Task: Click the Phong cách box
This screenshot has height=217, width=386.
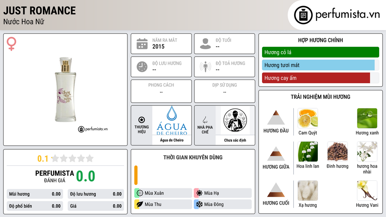Action: click(161, 91)
